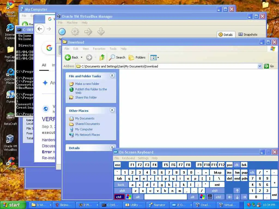Open the Back button history dropdown arrow
Viewport: 279px width, 209px height.
81,57
